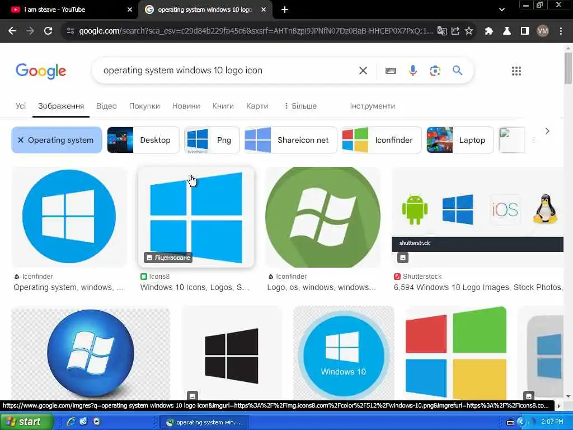573x430 pixels.
Task: Clear the search box with the X
Action: pyautogui.click(x=363, y=71)
